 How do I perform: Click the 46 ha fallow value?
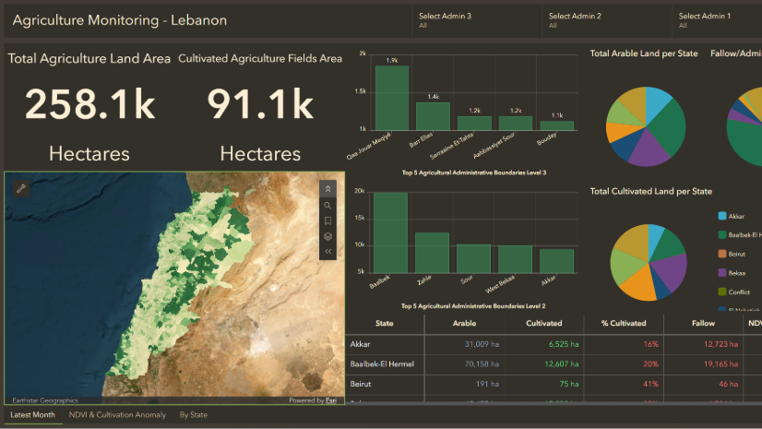click(x=729, y=384)
